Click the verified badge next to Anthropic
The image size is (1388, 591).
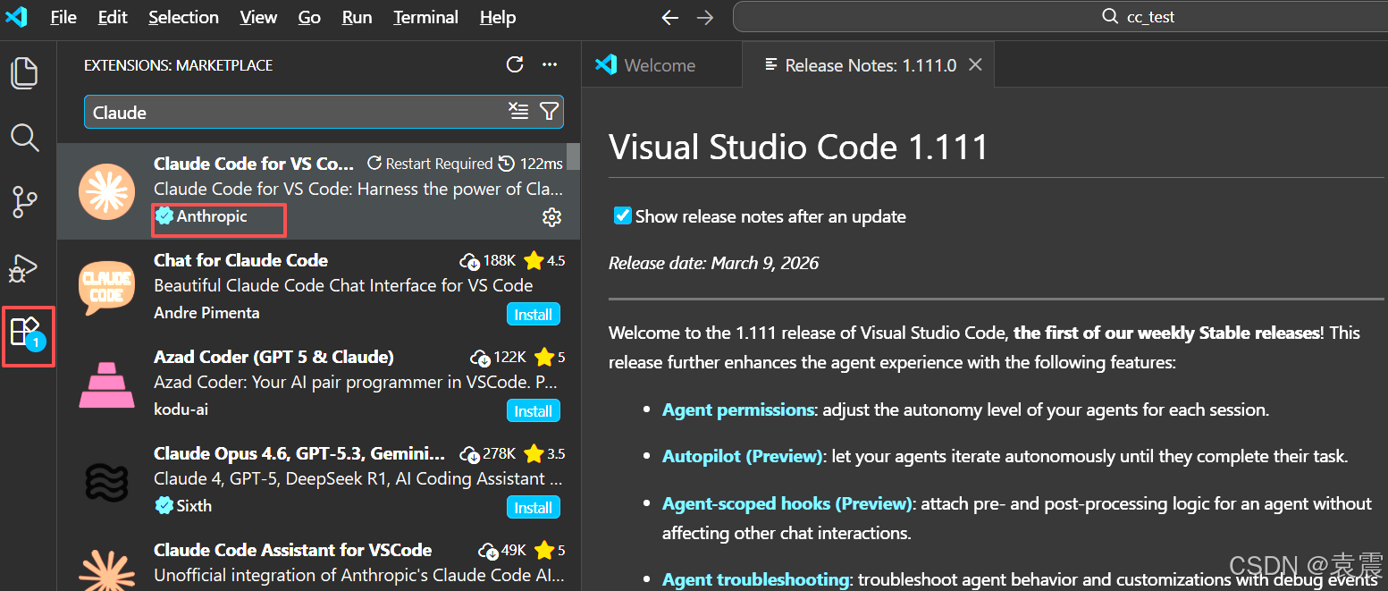[x=164, y=216]
